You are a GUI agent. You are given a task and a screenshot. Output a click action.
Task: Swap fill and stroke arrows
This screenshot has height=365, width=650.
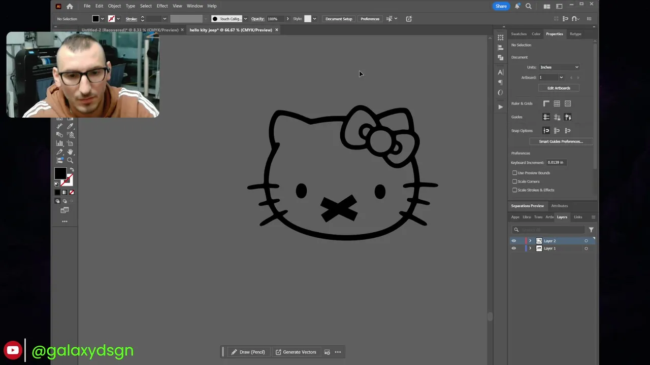point(72,169)
